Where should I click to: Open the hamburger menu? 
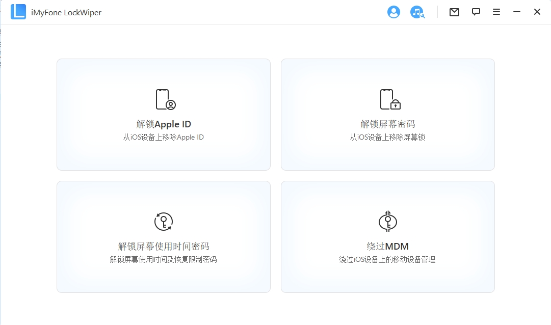pyautogui.click(x=496, y=12)
